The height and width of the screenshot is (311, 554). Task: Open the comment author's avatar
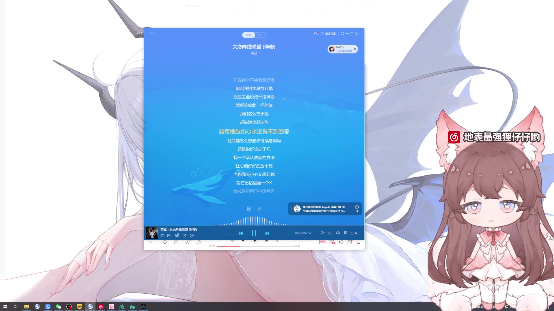297,209
